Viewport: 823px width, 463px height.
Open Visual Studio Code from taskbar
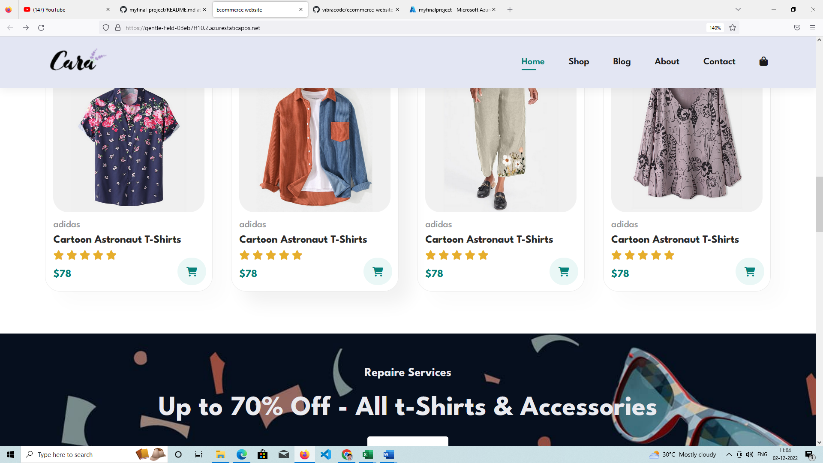coord(326,454)
